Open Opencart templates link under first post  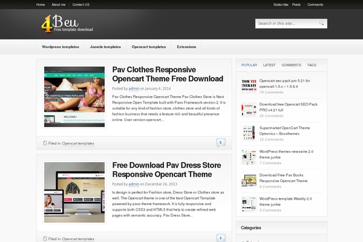[x=78, y=143]
